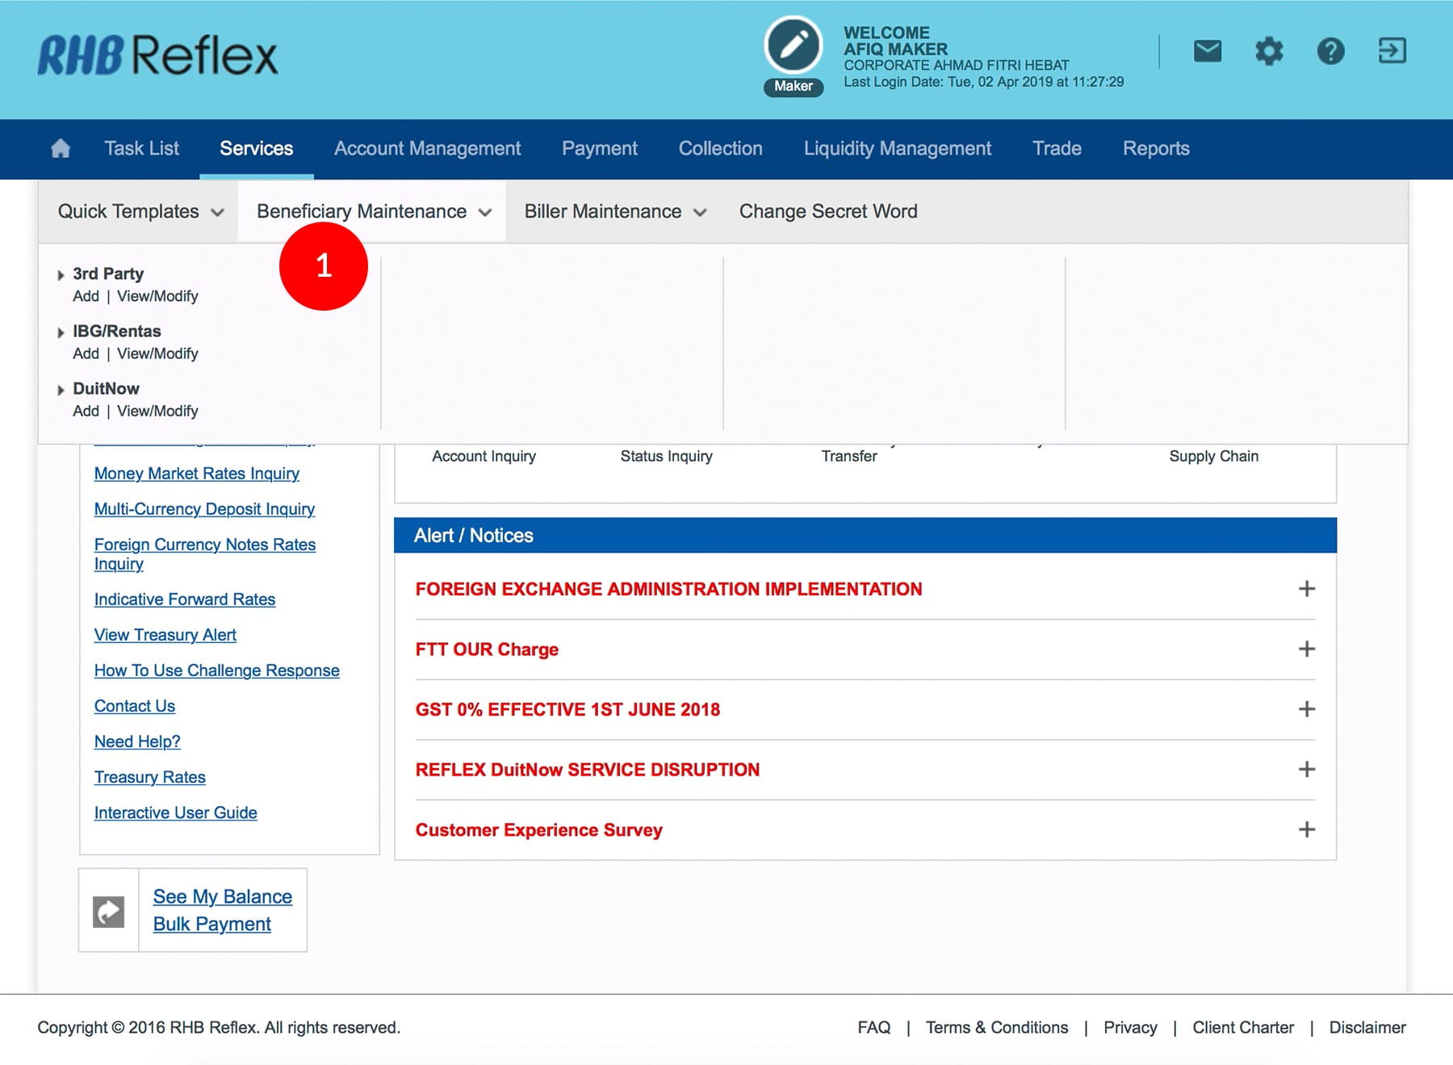Expand REFLEX DuitNow SERVICE DISRUPTION notice
Image resolution: width=1453 pixels, height=1065 pixels.
1306,770
